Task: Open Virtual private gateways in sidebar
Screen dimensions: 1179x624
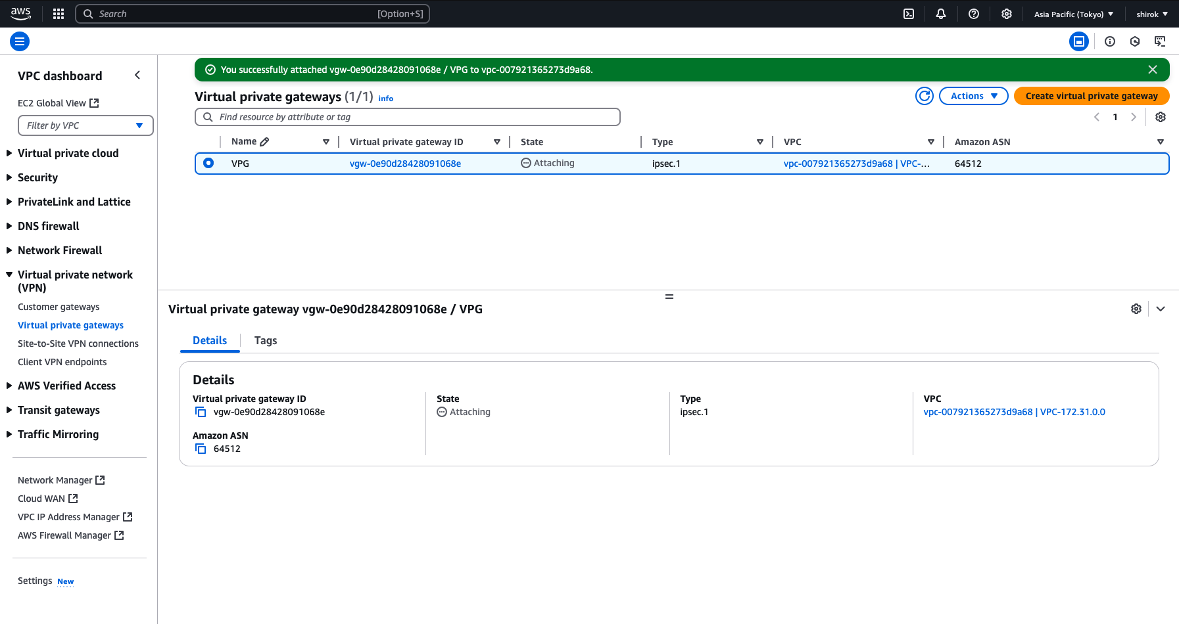Action: (70, 325)
